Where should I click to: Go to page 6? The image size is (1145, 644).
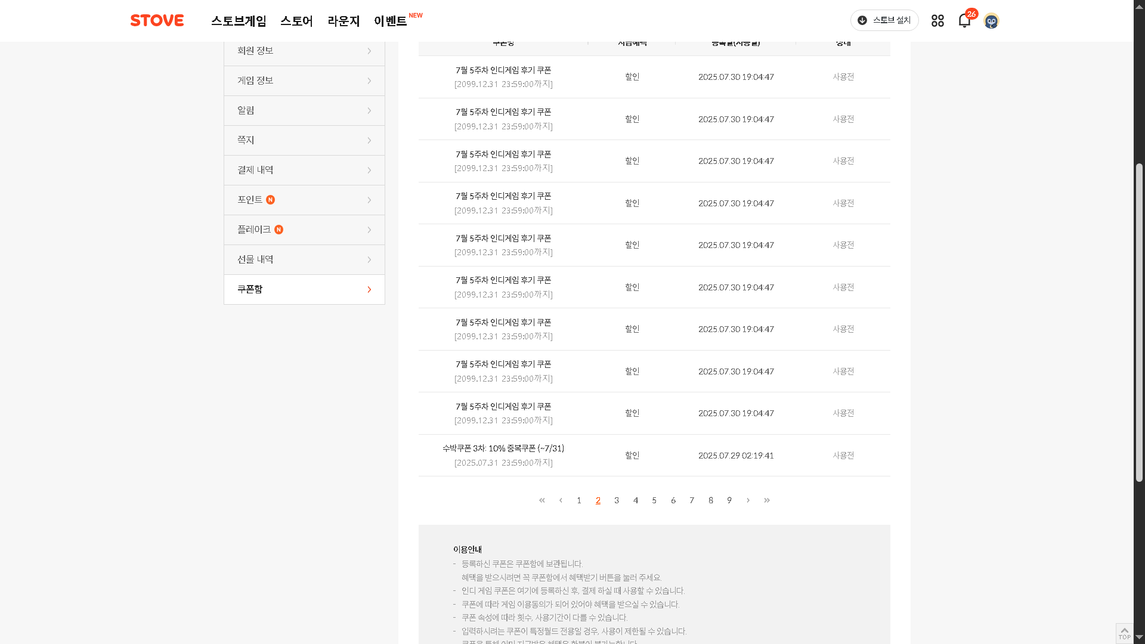(673, 500)
